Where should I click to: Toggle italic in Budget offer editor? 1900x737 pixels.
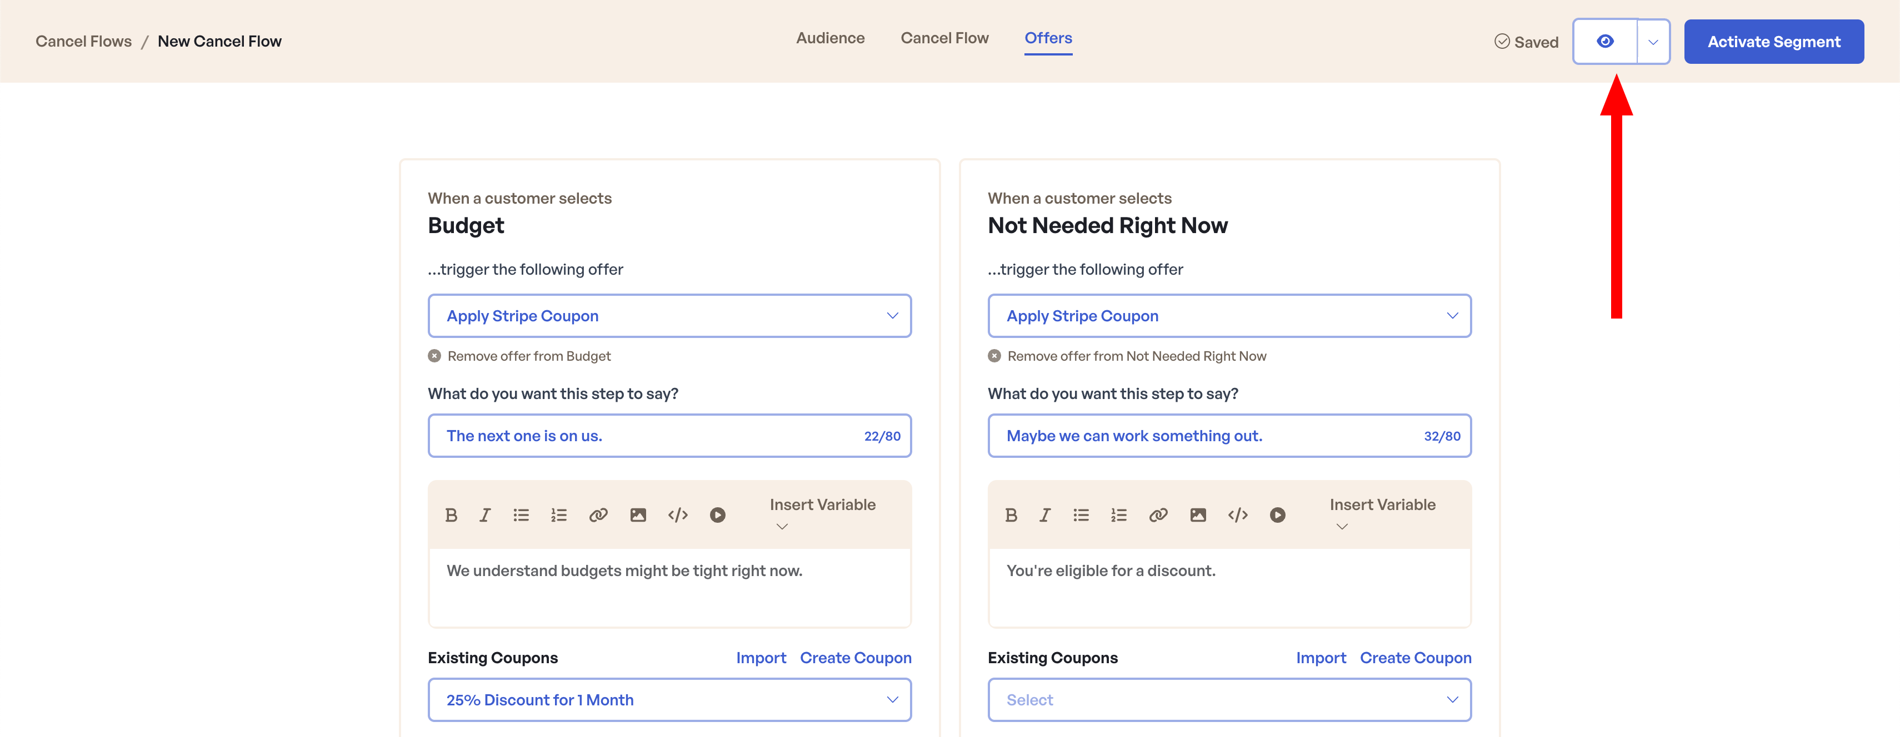click(484, 515)
